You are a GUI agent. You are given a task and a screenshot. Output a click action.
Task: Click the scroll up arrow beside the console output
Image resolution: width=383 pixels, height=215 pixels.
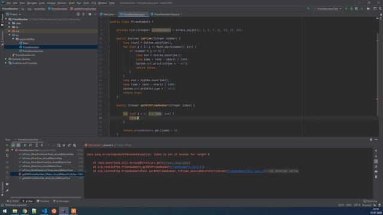pos(376,151)
